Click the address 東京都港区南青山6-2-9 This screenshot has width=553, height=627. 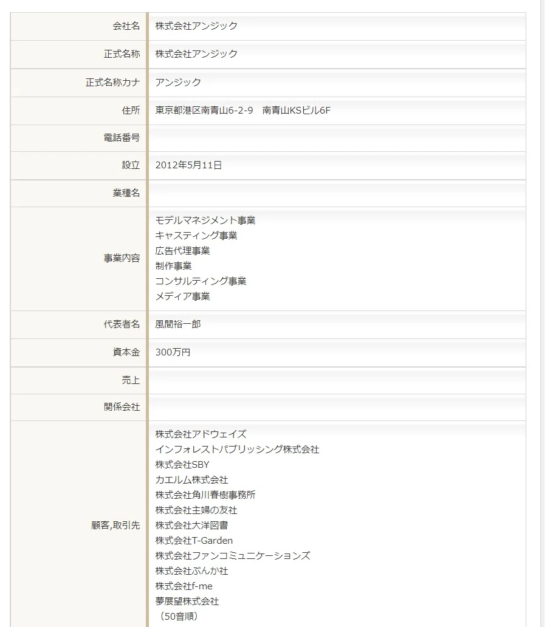pos(204,111)
